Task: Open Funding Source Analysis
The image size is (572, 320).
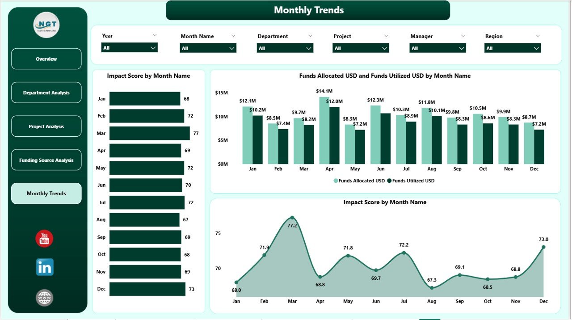Action: pos(46,160)
